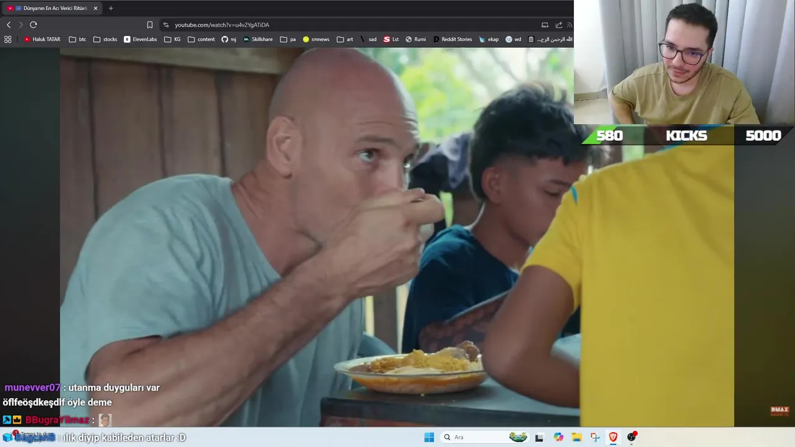Open Task View from the taskbar
The height and width of the screenshot is (447, 795).
539,437
